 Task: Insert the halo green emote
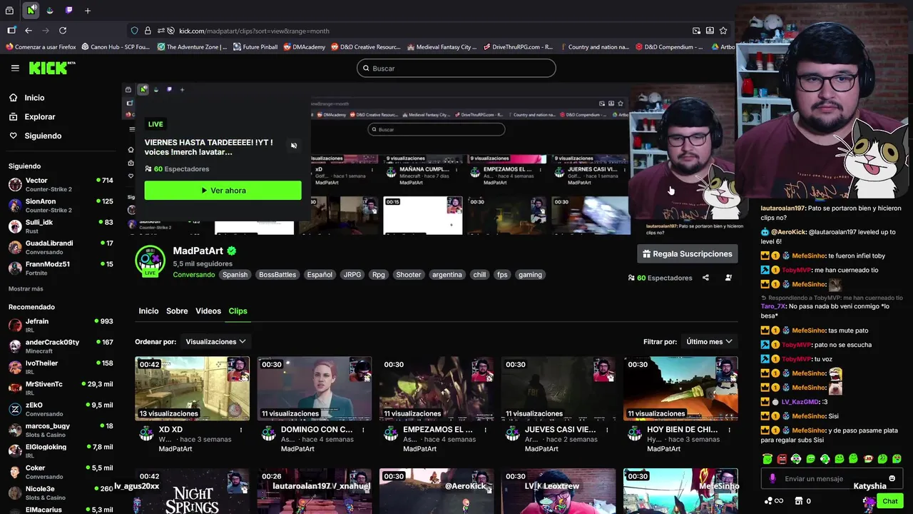pyautogui.click(x=767, y=459)
